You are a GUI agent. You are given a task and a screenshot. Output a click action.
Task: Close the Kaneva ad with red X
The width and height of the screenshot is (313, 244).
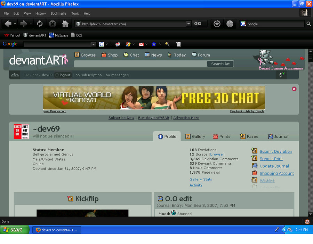(294, 89)
